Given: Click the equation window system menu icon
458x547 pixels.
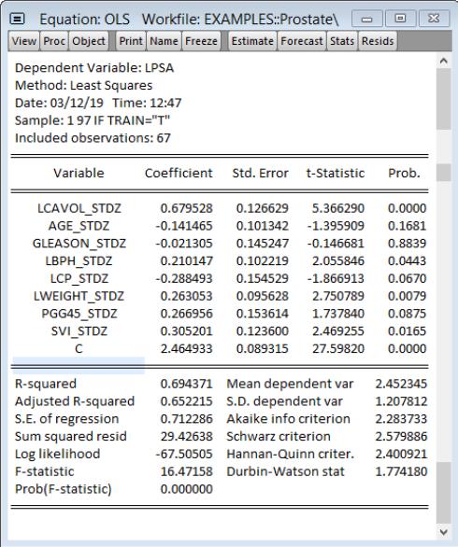Looking at the screenshot, I should coord(17,19).
